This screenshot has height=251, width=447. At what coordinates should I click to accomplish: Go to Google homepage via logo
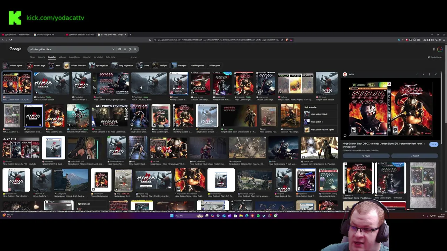(x=15, y=49)
